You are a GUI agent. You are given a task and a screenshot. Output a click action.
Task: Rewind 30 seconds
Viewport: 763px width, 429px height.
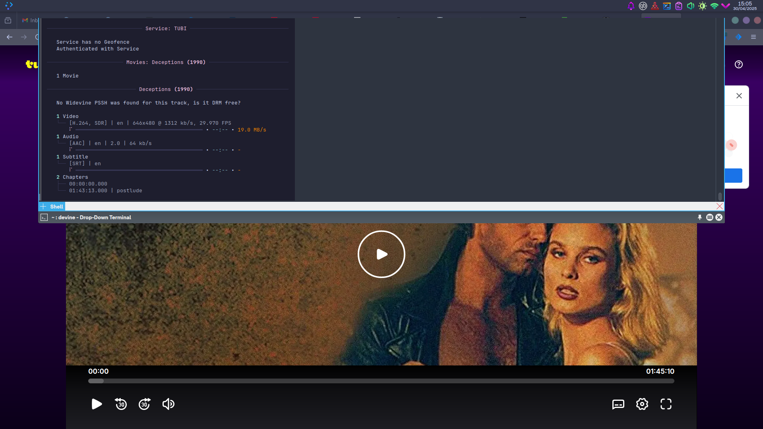[121, 404]
